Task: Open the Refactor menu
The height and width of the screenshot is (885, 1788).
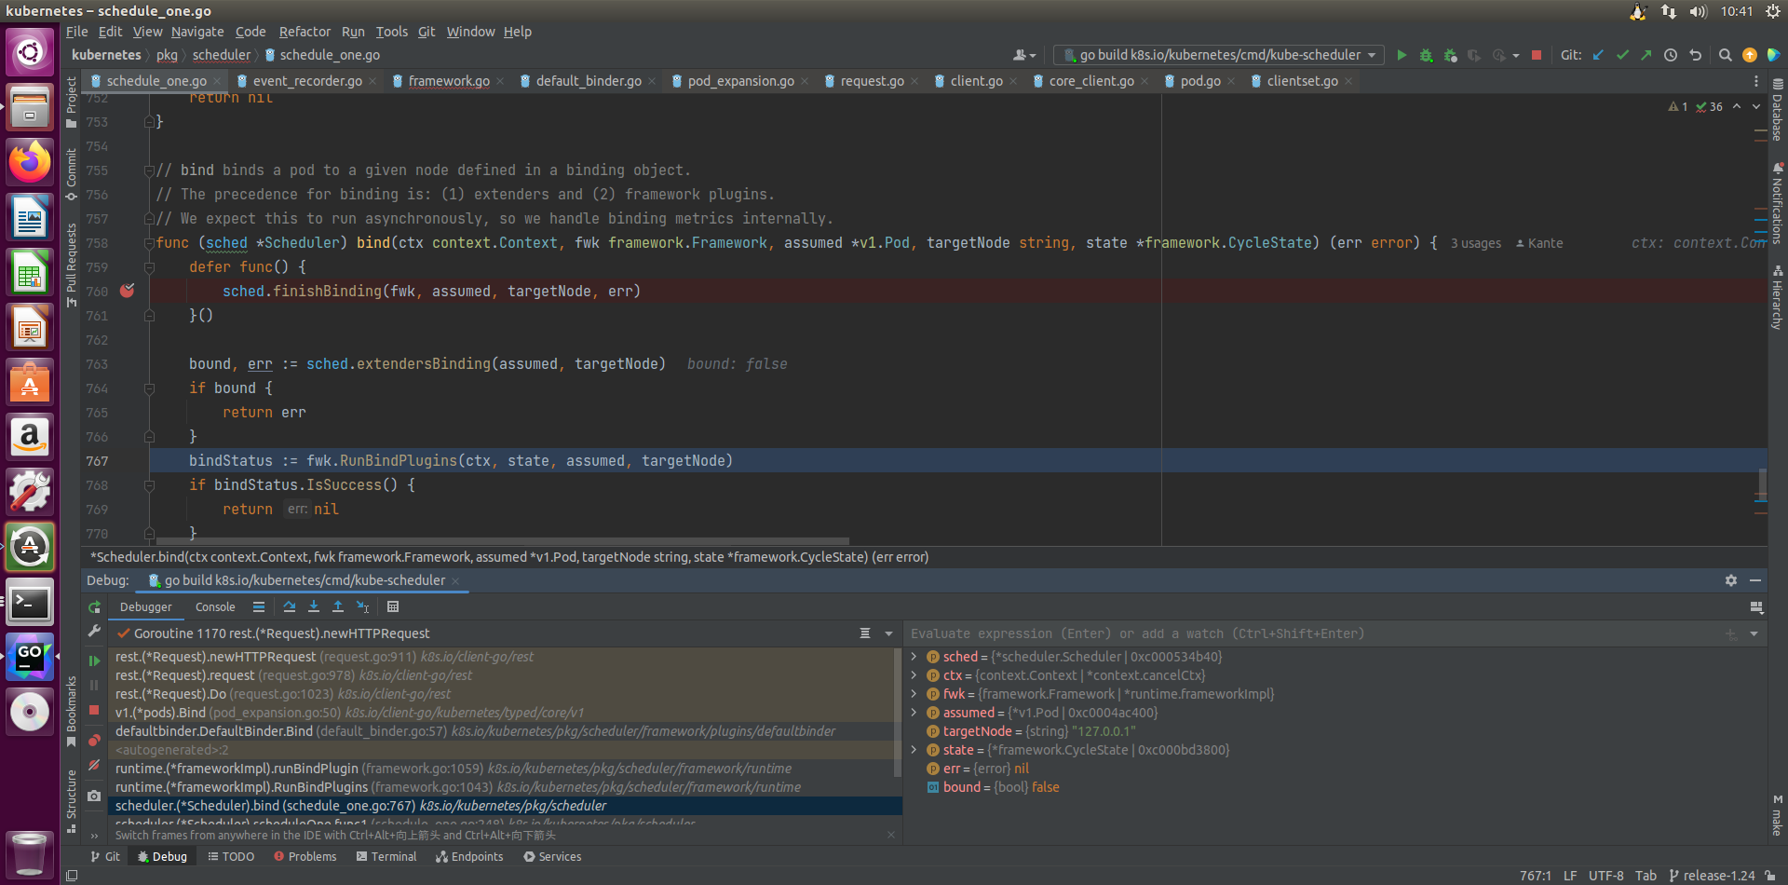Action: (x=305, y=32)
